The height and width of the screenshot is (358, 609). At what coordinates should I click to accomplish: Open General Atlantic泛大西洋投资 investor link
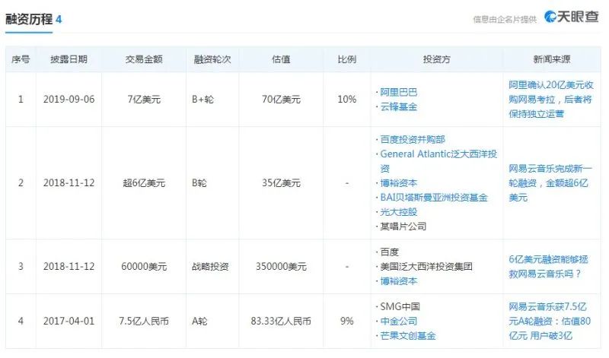pyautogui.click(x=438, y=161)
